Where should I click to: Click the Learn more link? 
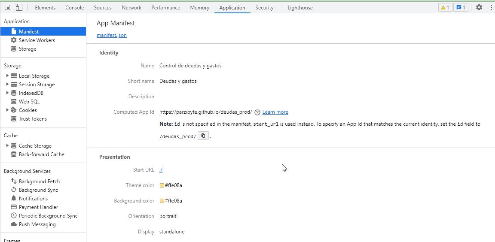pyautogui.click(x=275, y=112)
